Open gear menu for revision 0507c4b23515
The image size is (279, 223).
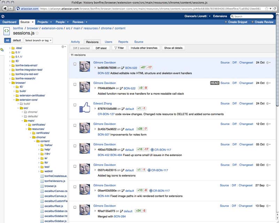point(268,165)
